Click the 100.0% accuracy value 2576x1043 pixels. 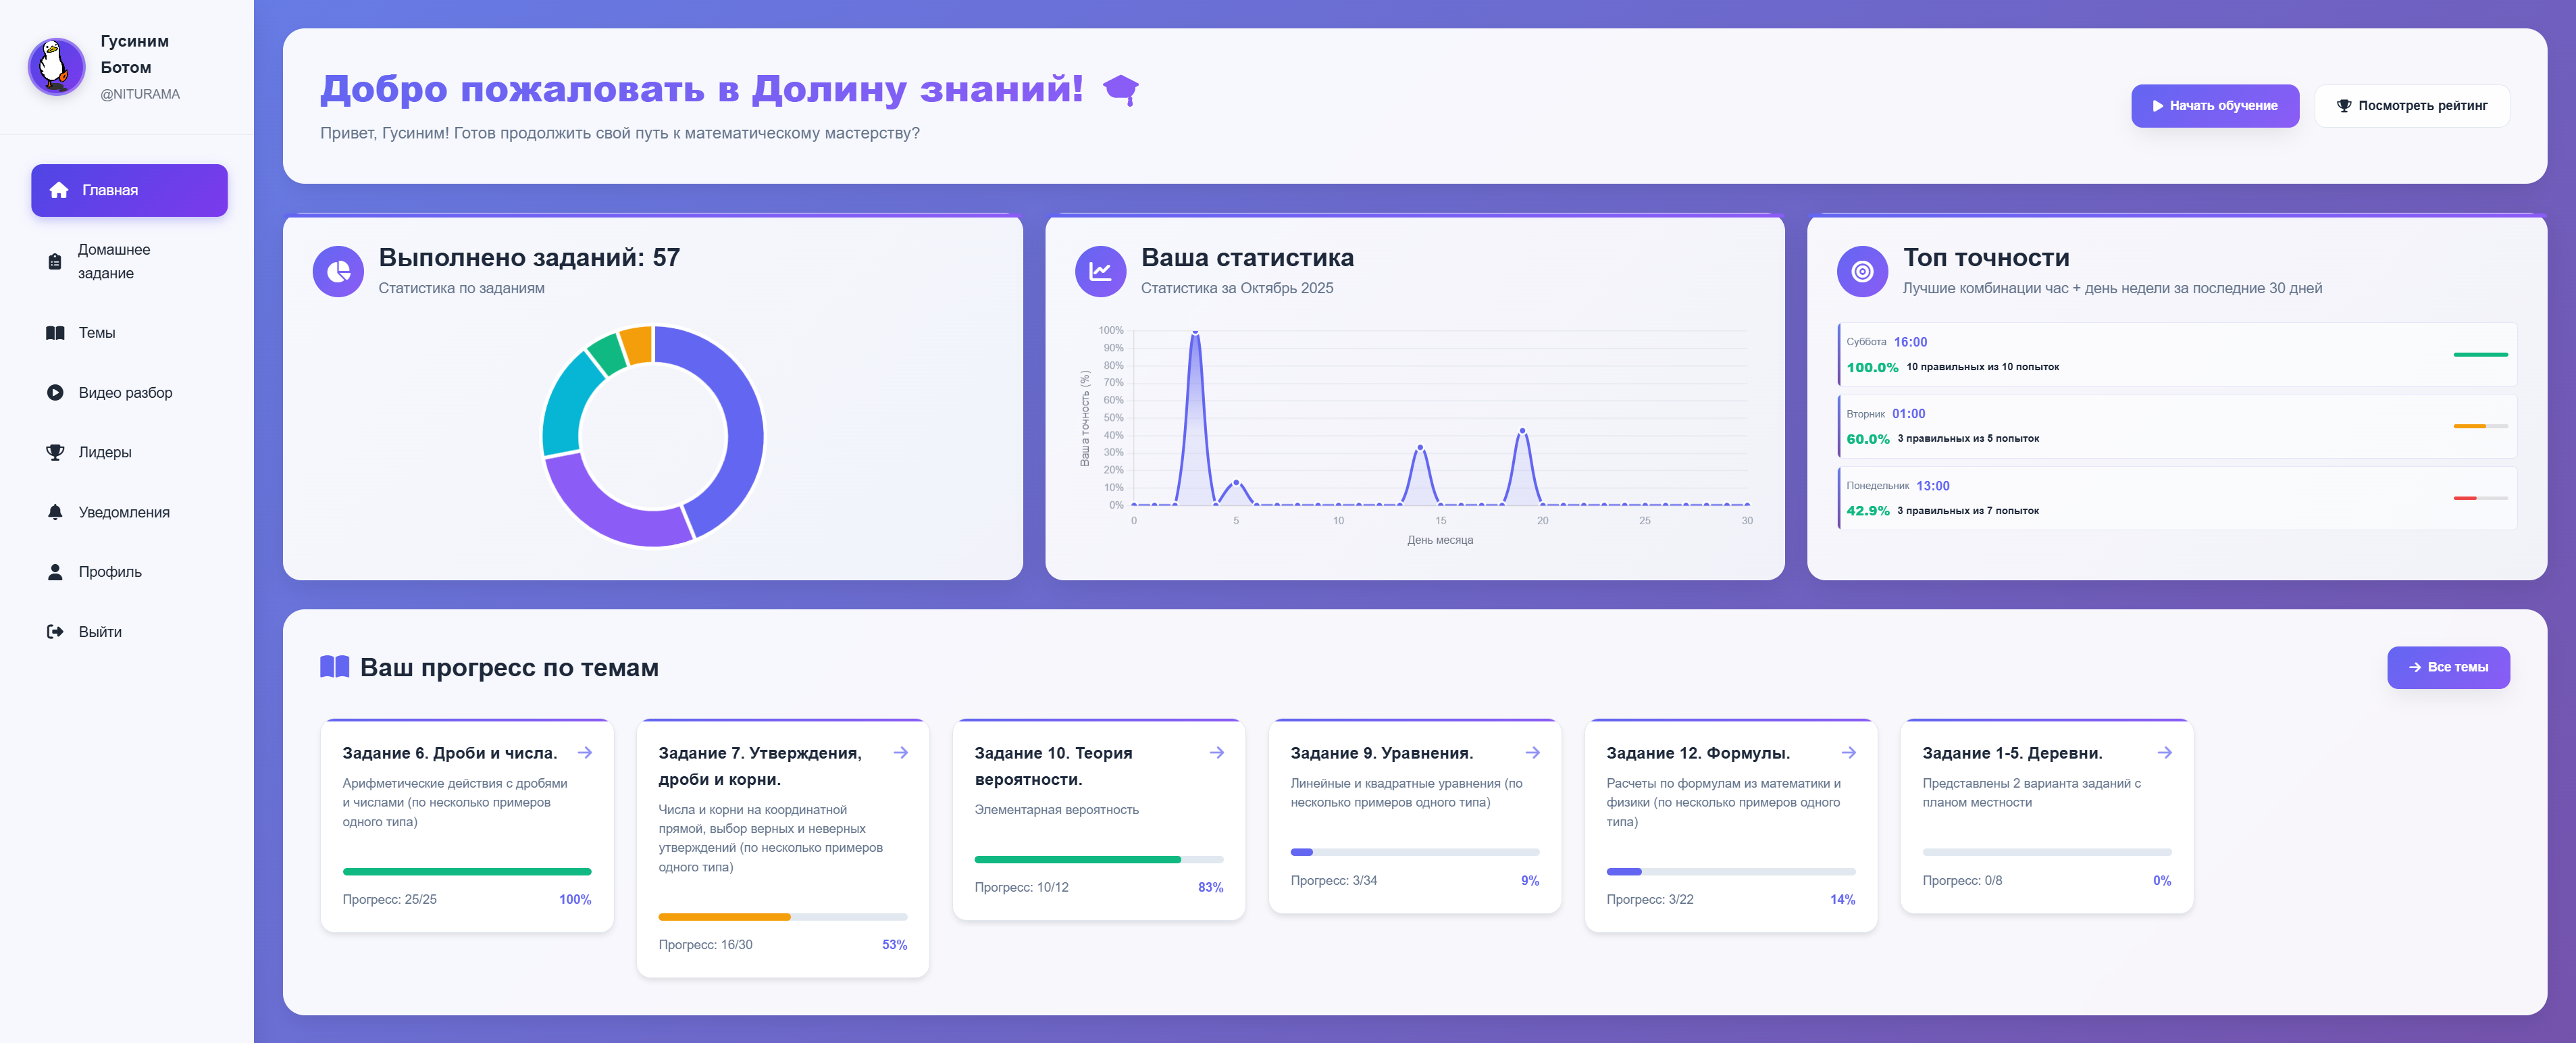(1872, 367)
